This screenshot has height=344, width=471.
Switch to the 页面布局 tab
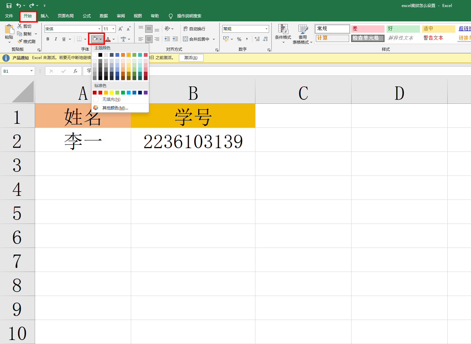(65, 16)
